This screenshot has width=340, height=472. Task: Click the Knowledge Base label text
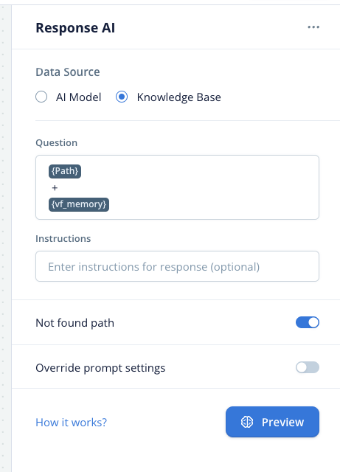point(179,97)
